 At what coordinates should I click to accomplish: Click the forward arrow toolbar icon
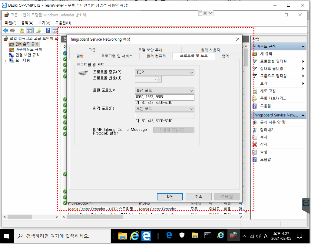click(x=12, y=30)
